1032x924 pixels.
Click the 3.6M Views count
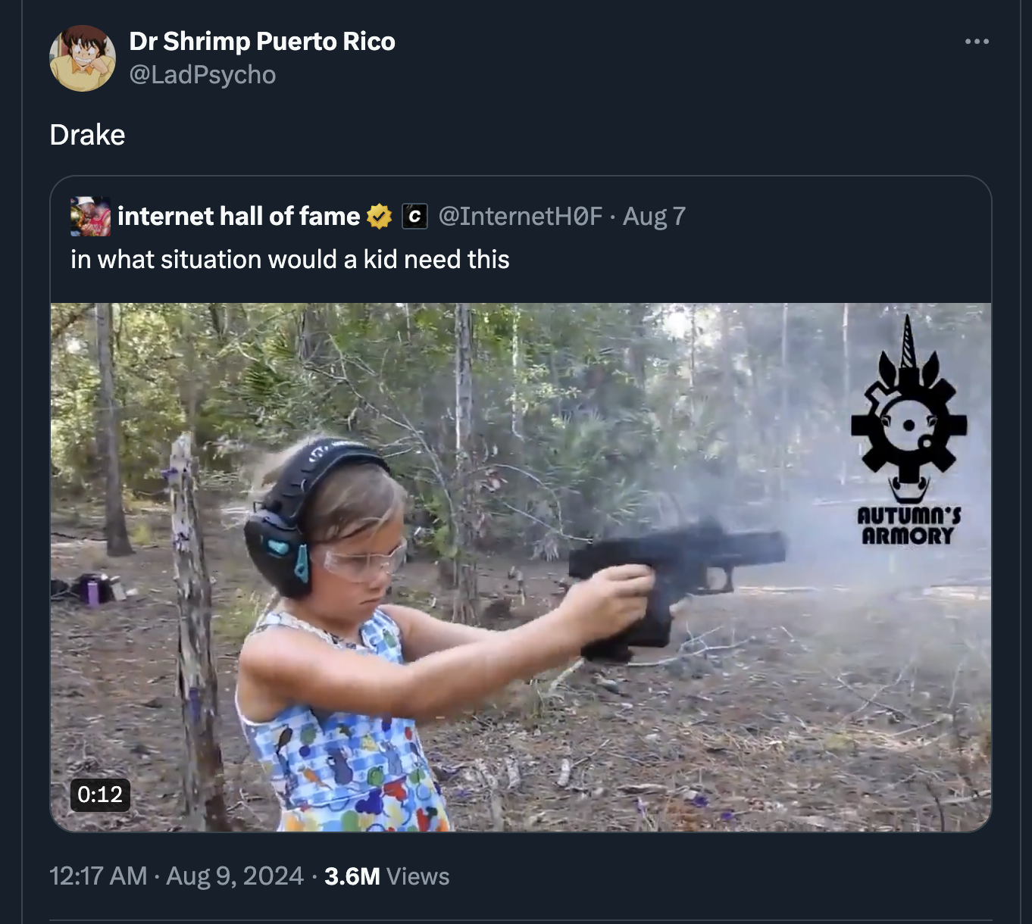coord(386,876)
